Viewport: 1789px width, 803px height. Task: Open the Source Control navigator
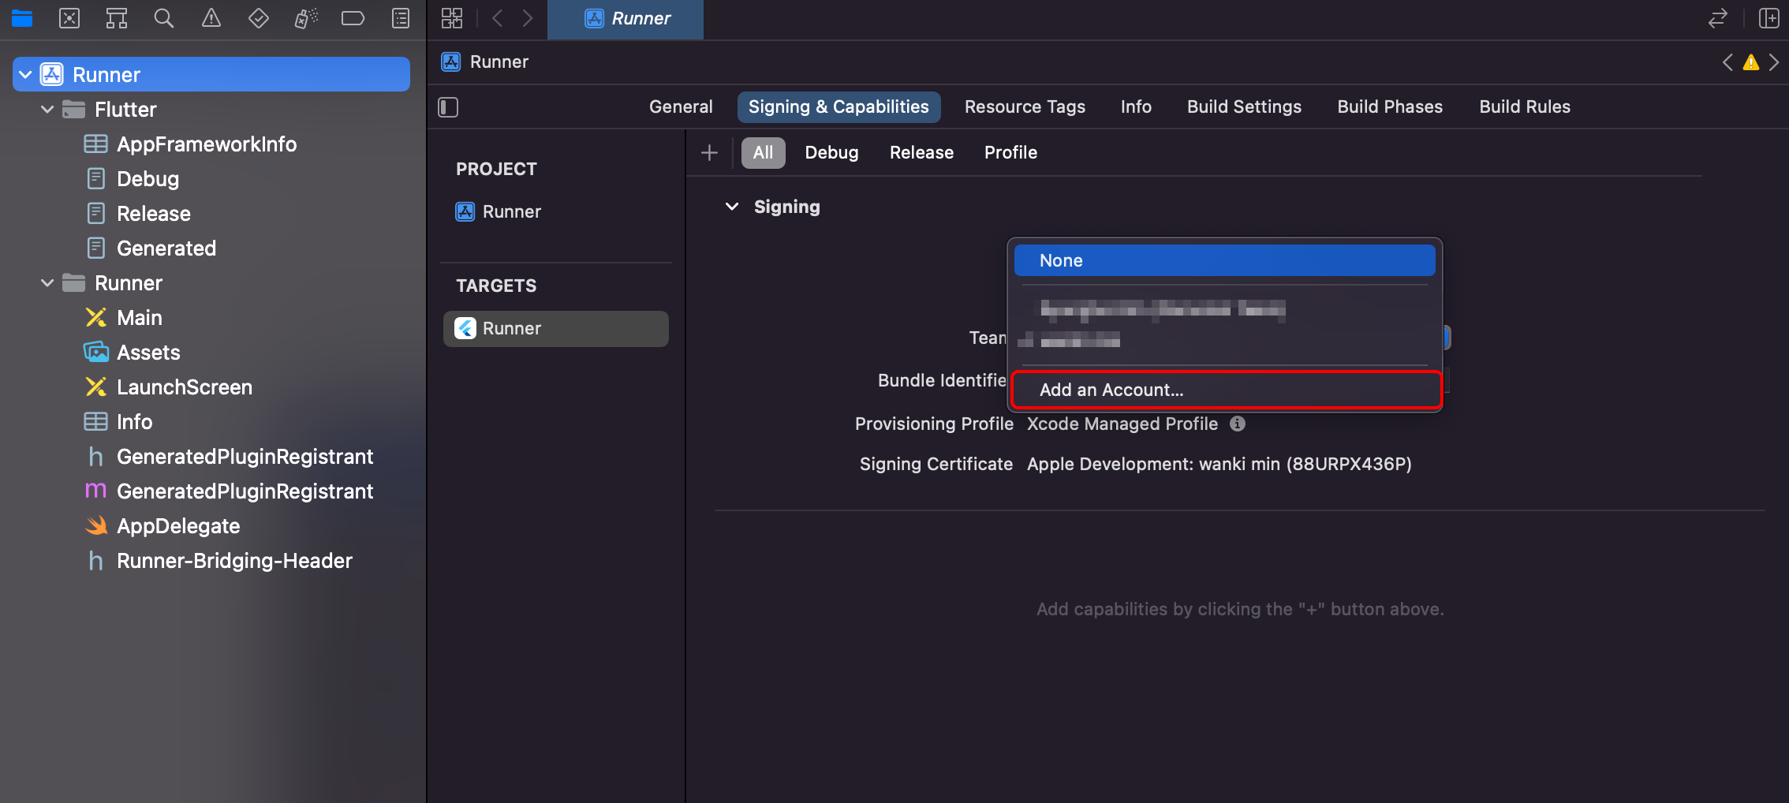tap(69, 18)
